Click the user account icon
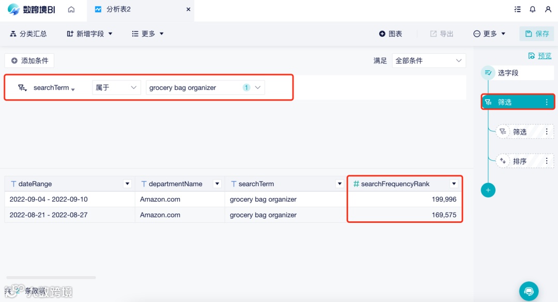This screenshot has width=558, height=302. [x=549, y=9]
